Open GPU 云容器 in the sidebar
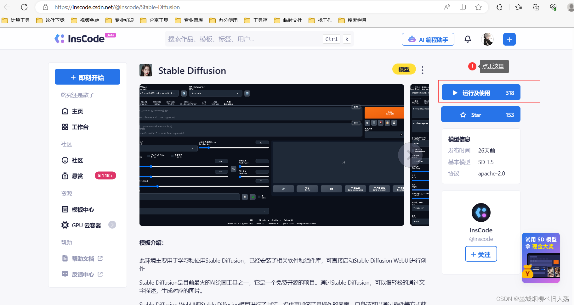This screenshot has height=305, width=574. click(x=81, y=225)
